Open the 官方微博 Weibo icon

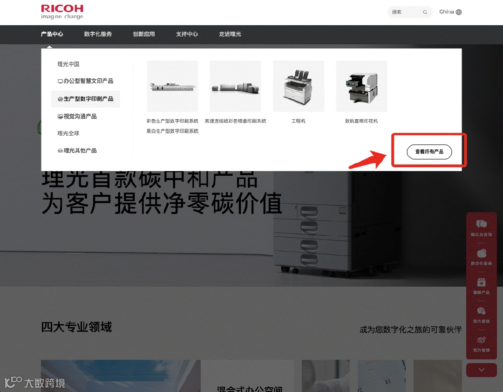pyautogui.click(x=481, y=340)
